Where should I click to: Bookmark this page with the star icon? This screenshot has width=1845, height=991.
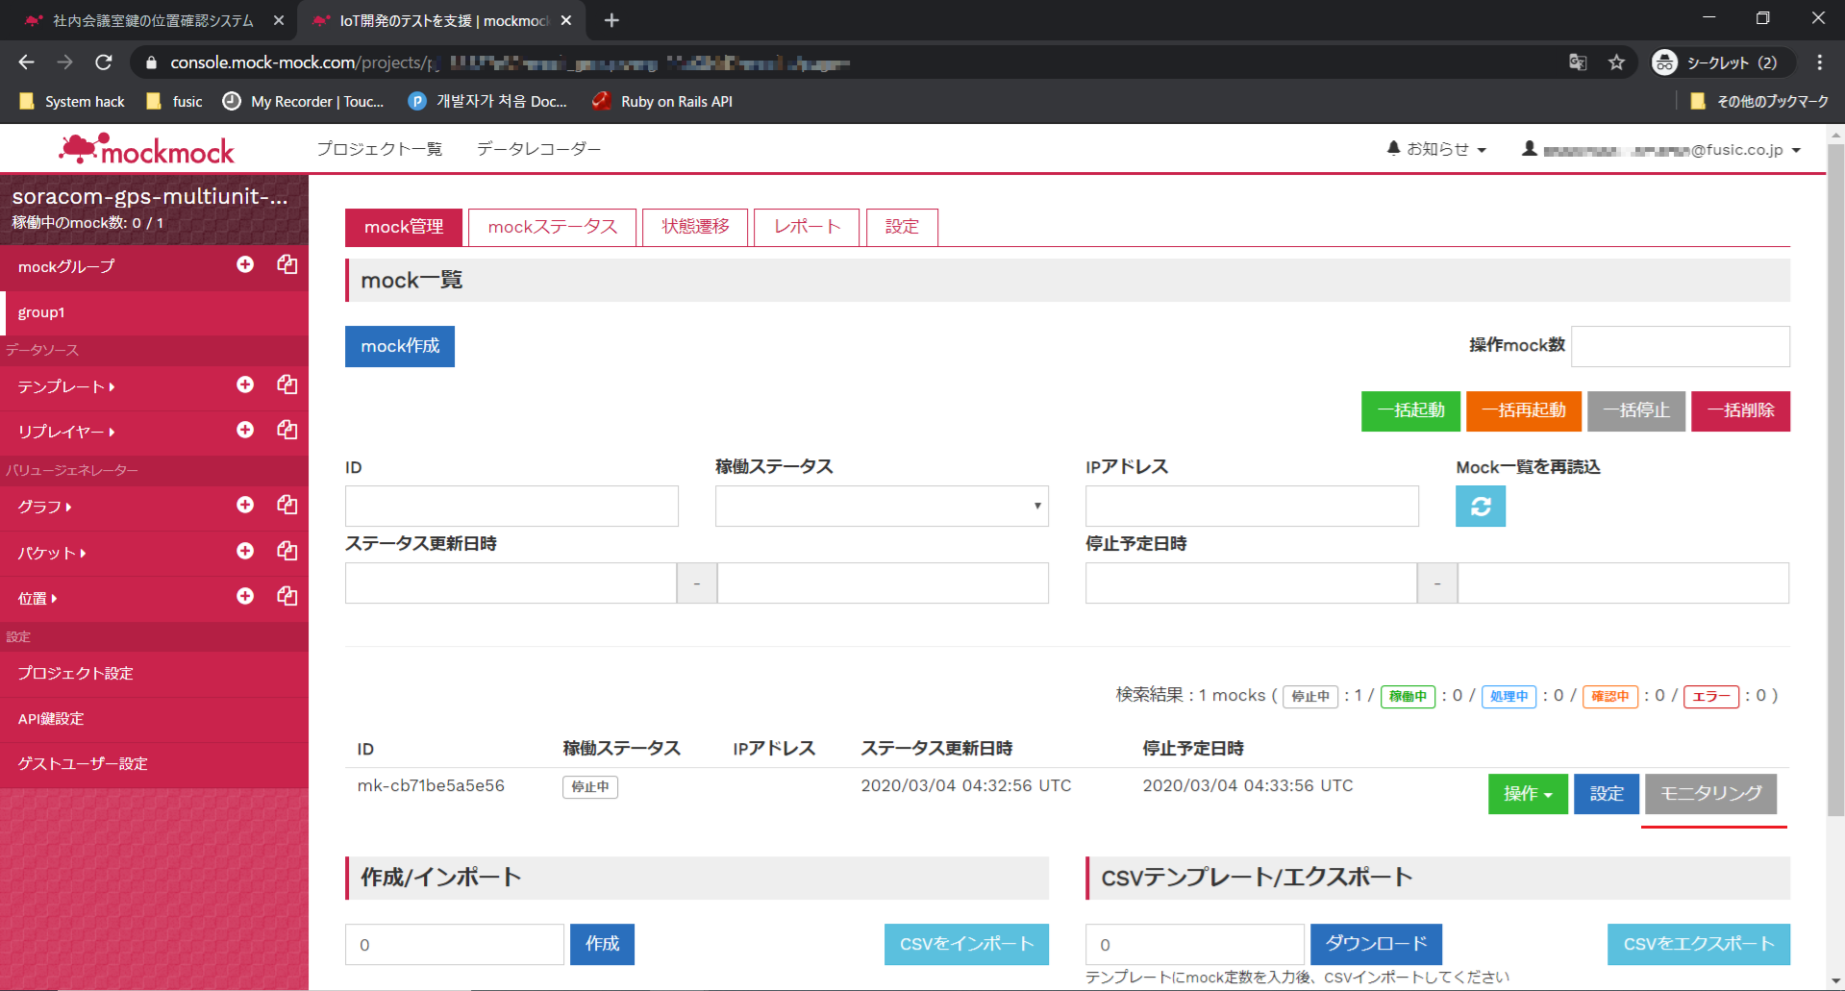(1616, 62)
